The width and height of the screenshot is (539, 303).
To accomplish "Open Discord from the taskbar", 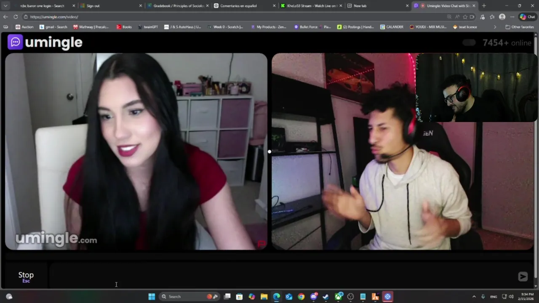I will [314, 297].
